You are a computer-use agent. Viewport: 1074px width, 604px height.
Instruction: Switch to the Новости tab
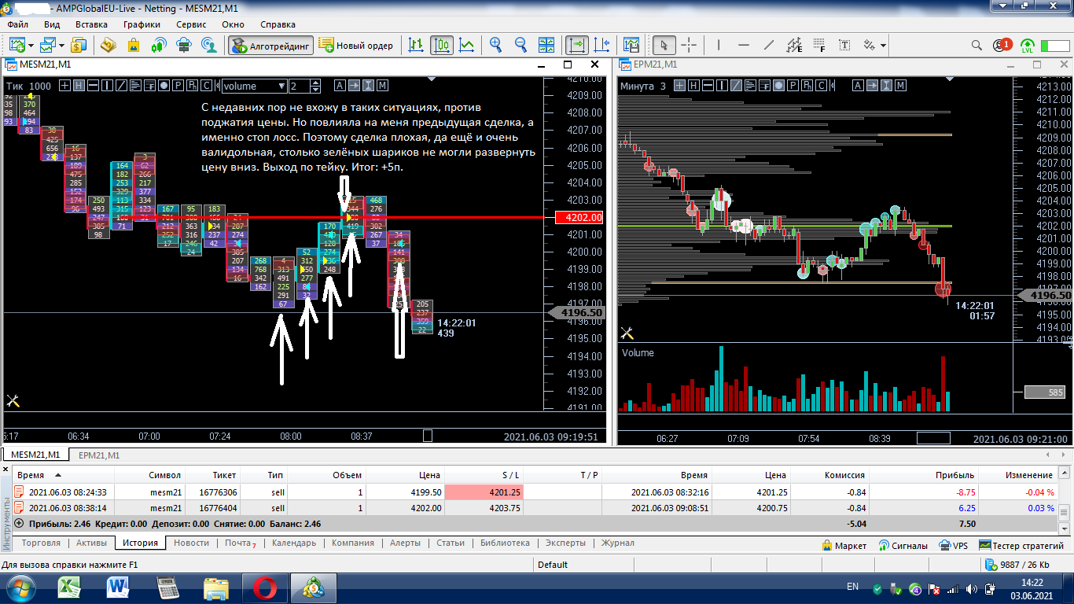pyautogui.click(x=191, y=543)
